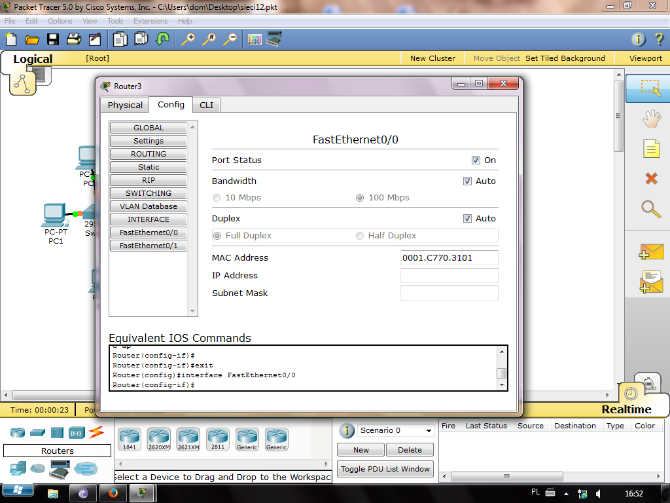Launch the Activity Wizard icon
The image size is (670, 503).
click(94, 39)
